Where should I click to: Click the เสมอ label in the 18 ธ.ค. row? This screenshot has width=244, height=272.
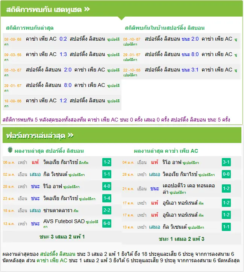(35, 210)
